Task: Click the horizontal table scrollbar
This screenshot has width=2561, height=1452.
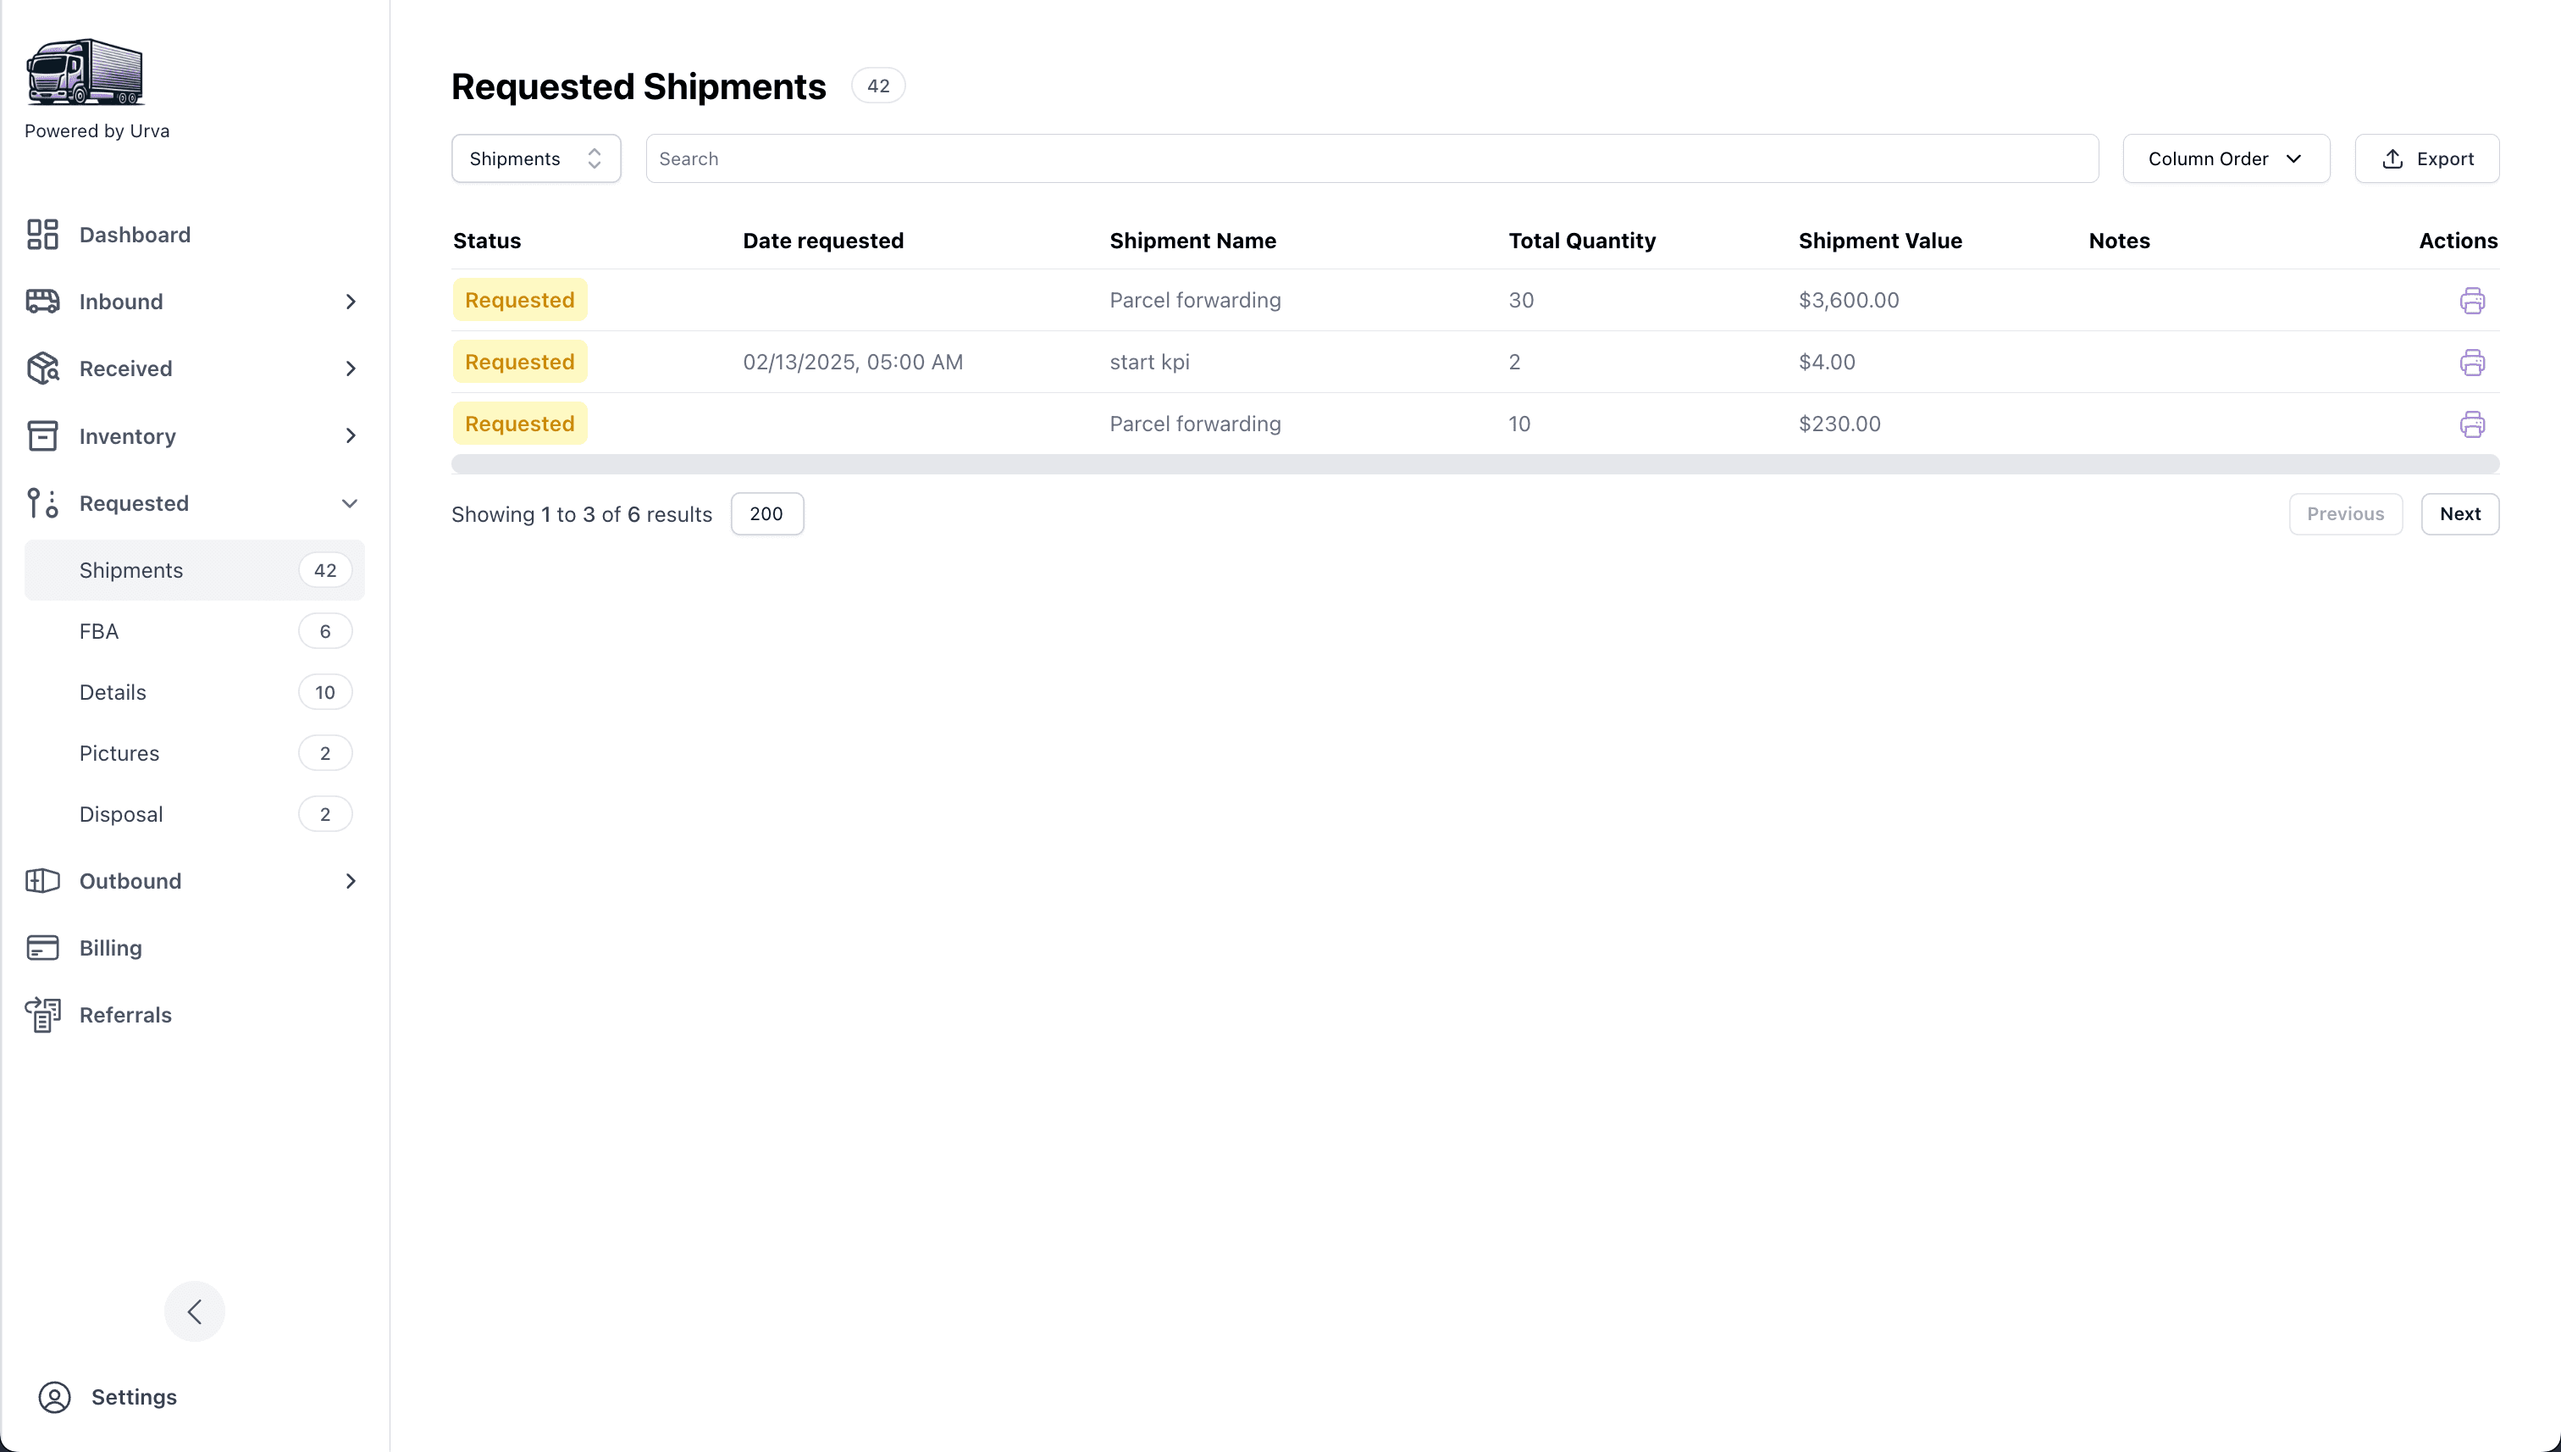Action: point(1474,463)
